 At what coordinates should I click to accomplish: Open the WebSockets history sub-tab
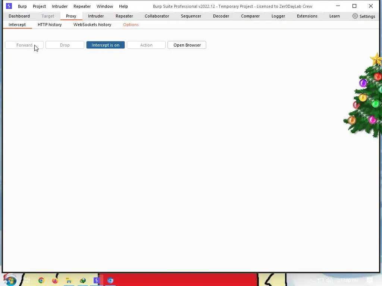(93, 25)
